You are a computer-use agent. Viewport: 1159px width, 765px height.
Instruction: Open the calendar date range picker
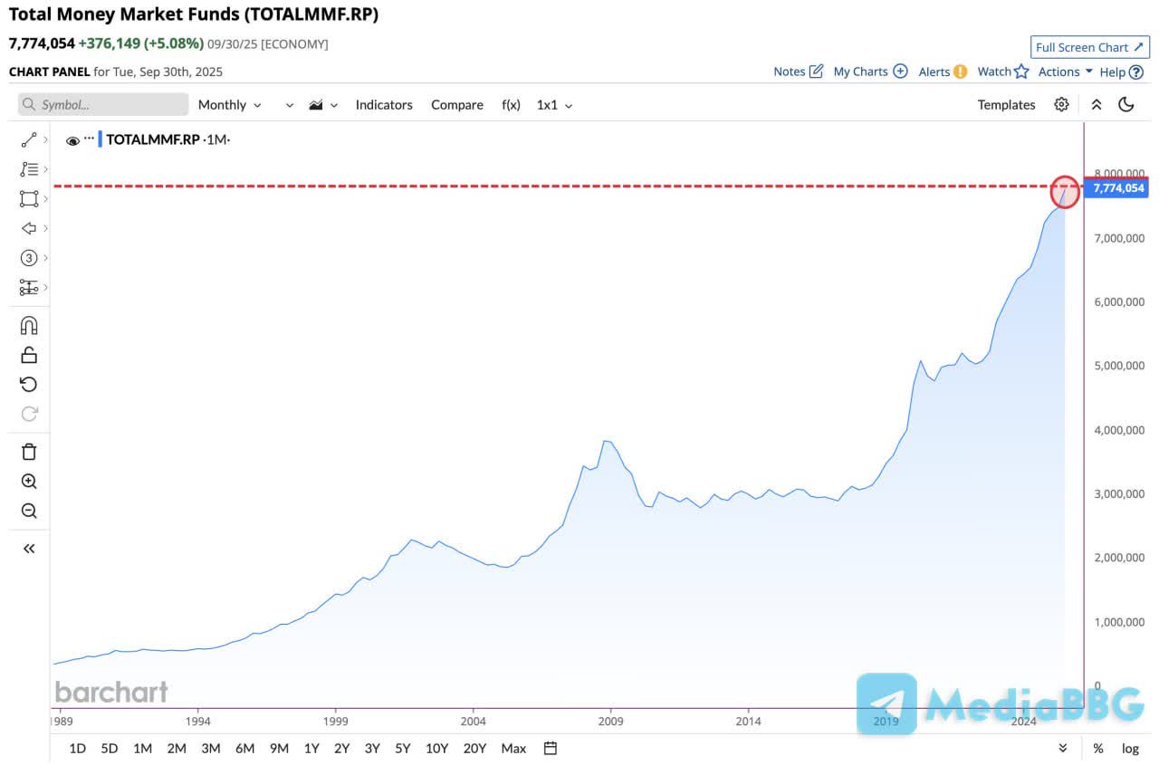click(x=551, y=748)
